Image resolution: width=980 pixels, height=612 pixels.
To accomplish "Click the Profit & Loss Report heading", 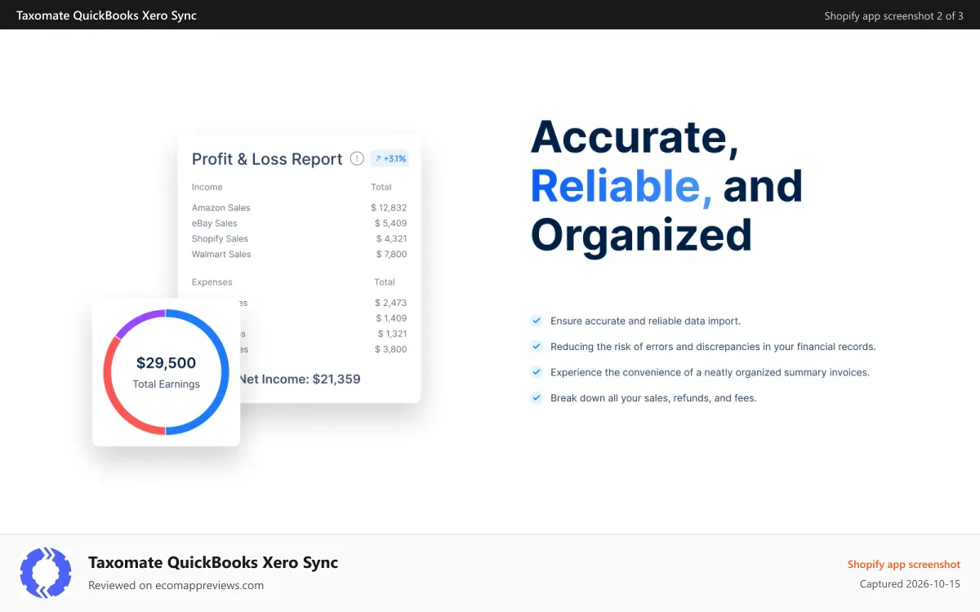I will [x=267, y=159].
